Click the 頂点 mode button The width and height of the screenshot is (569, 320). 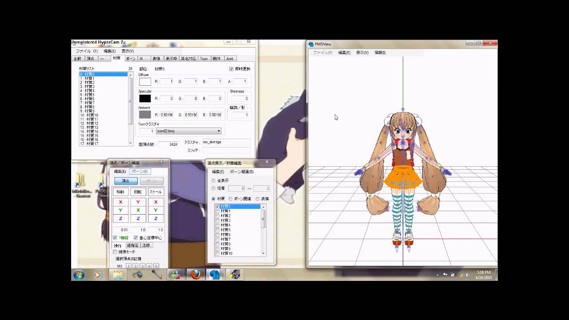126,181
